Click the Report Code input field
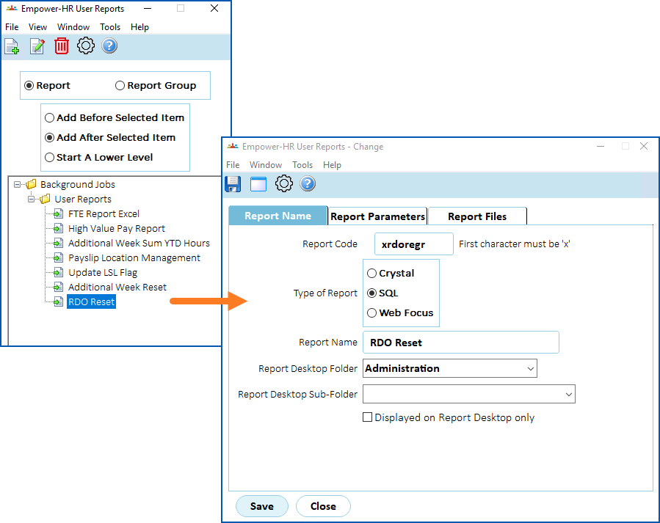660x523 pixels. coord(414,244)
